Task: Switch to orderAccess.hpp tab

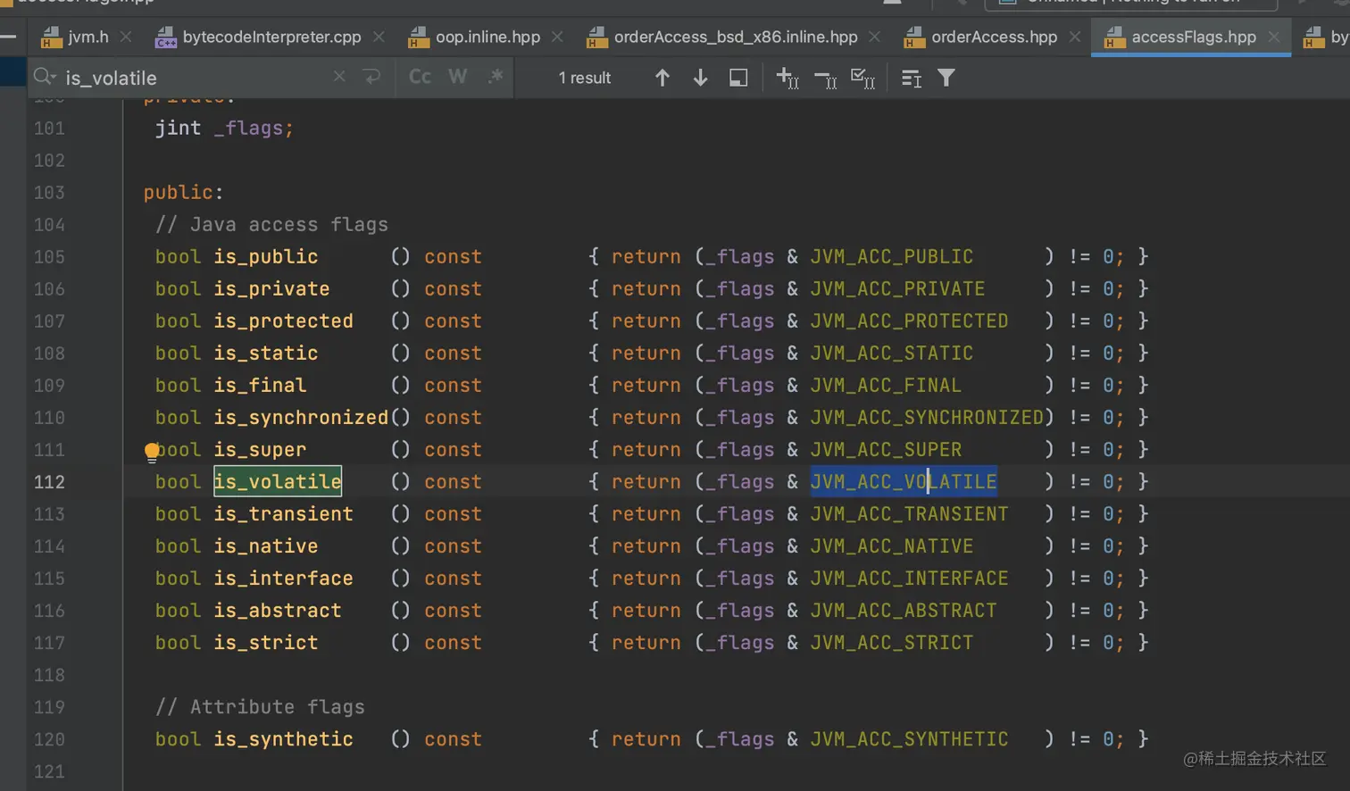Action: click(994, 37)
